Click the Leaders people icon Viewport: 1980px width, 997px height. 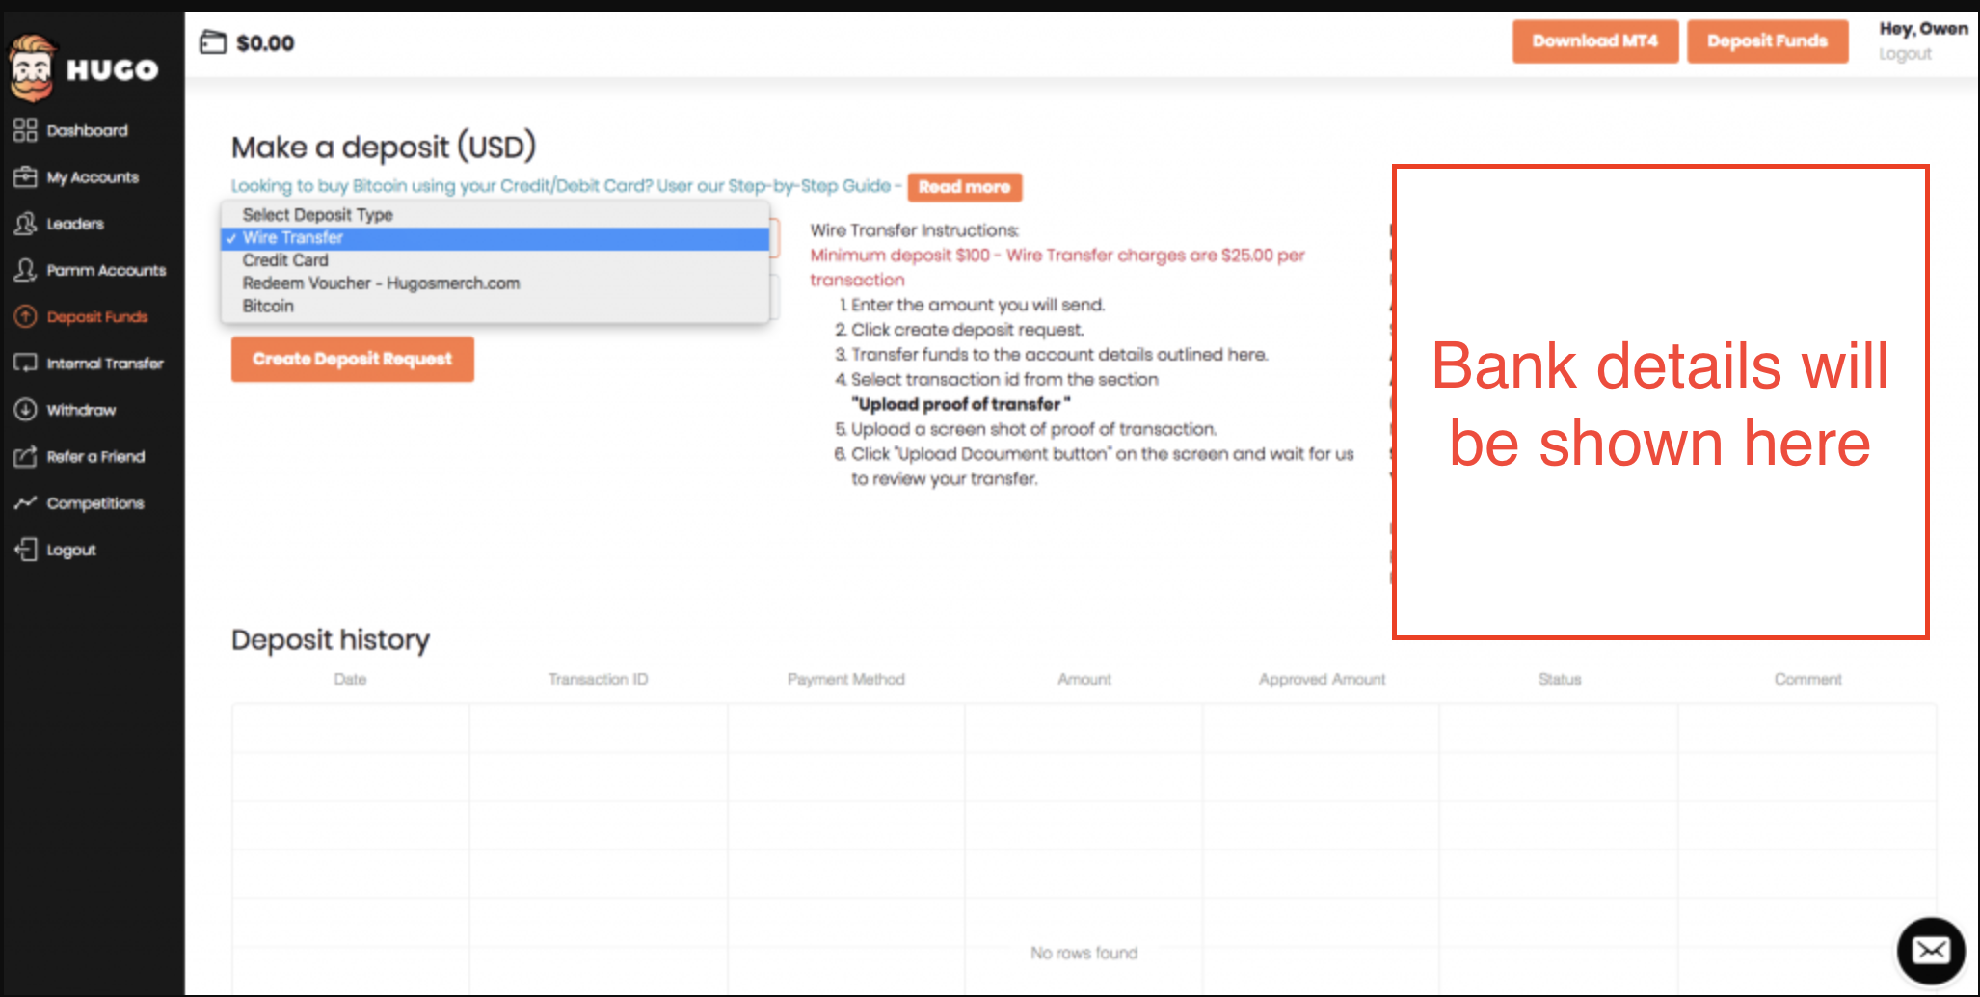pos(25,224)
